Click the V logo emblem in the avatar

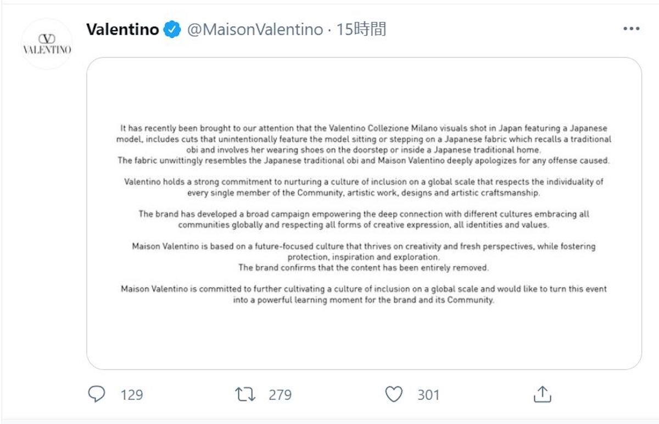tap(47, 38)
